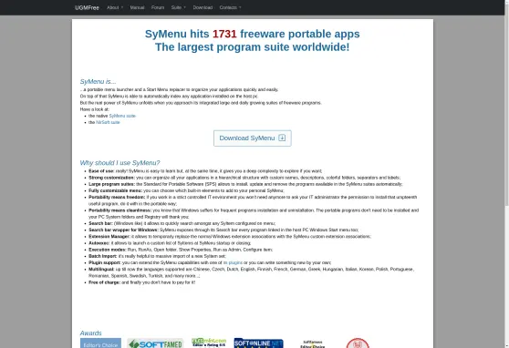Viewport: 509px width, 348px height.
Task: Click the "Portability means cleanliness" bullet label
Action: click(x=120, y=210)
